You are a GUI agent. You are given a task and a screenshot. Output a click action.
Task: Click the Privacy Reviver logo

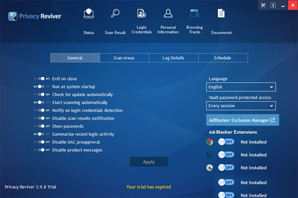(x=35, y=16)
